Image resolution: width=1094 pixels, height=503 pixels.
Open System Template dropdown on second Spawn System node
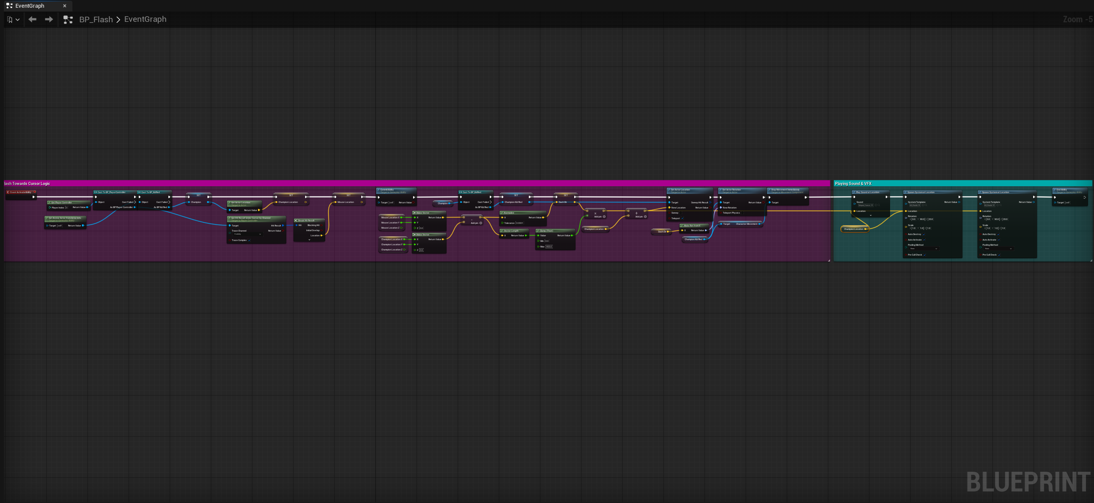pos(990,205)
